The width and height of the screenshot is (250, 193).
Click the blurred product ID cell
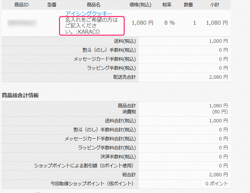click(22, 23)
